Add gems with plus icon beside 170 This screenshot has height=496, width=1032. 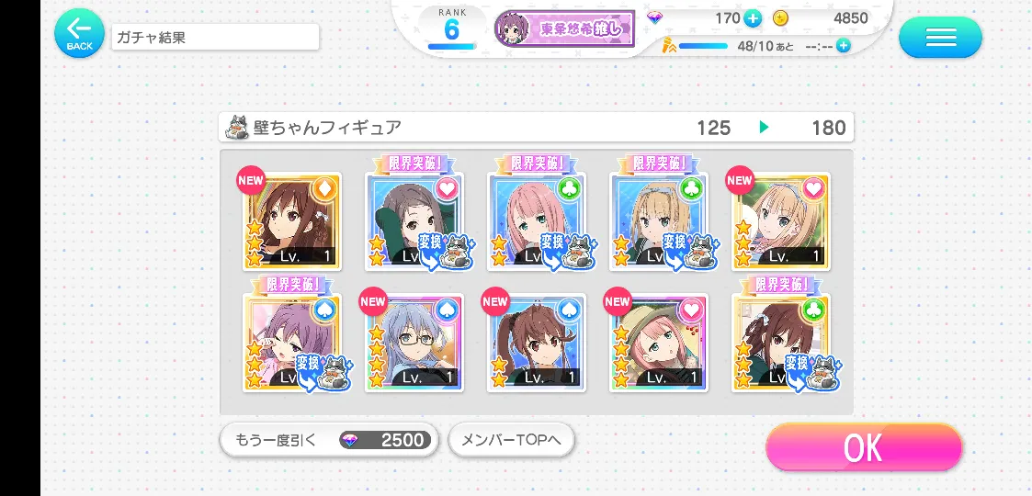click(x=753, y=18)
